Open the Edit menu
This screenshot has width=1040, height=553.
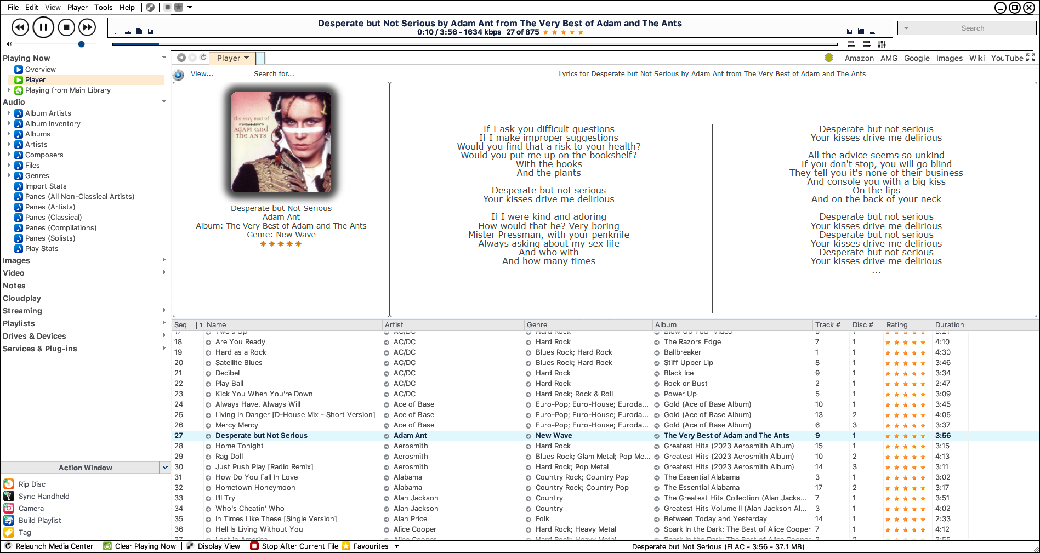pos(32,7)
